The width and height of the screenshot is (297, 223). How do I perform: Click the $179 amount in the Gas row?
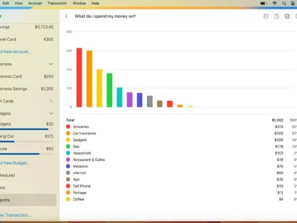[x=279, y=147]
